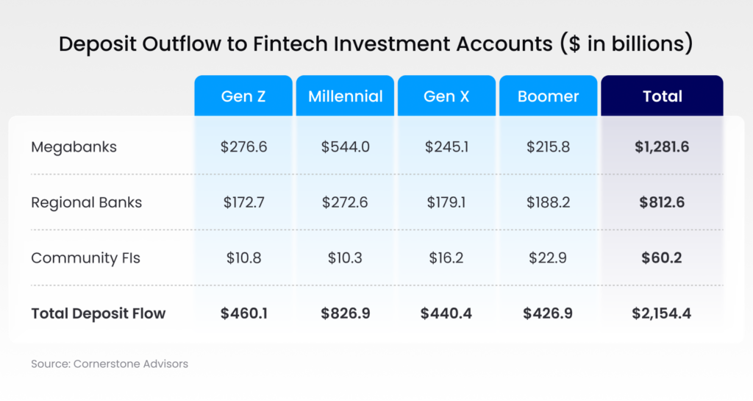753x401 pixels.
Task: Click the Regional Banks total $812.6
Action: pyautogui.click(x=662, y=202)
